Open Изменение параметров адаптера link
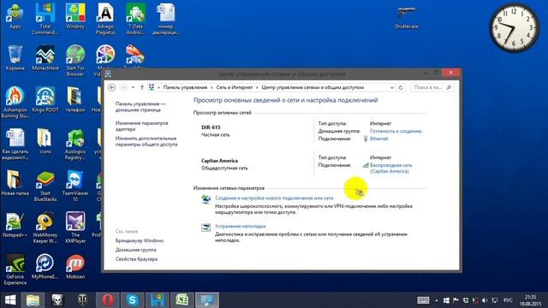 point(141,126)
